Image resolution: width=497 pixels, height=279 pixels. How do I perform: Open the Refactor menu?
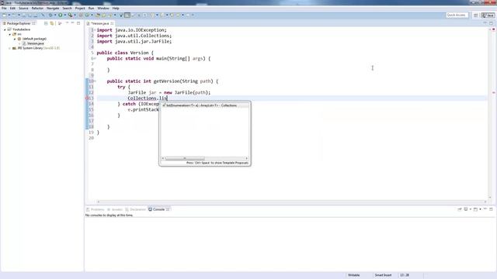tap(37, 9)
